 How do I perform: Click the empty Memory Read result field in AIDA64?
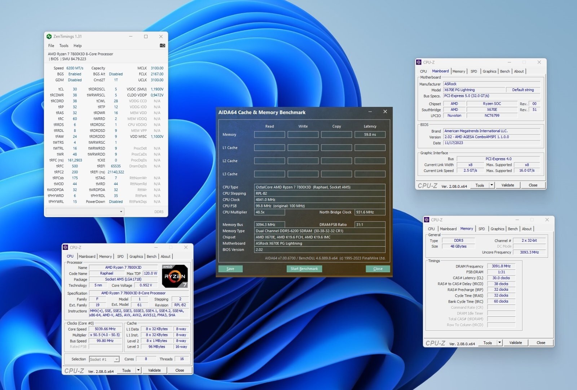[269, 134]
